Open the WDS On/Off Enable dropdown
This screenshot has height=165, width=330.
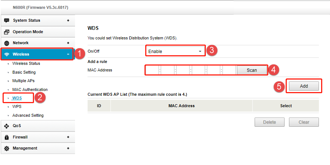175,52
